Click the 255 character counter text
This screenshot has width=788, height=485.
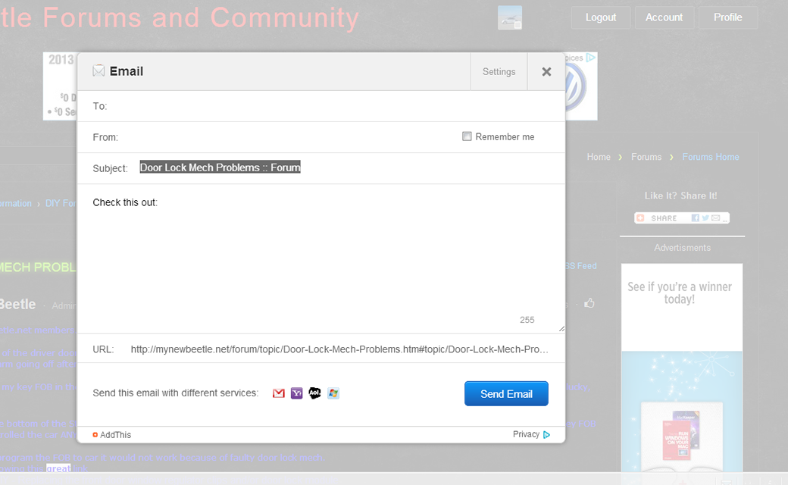(527, 320)
